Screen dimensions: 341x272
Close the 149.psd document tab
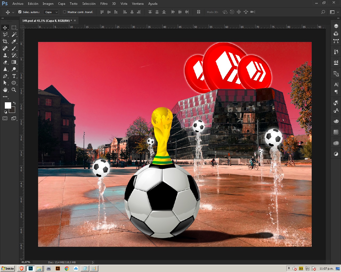[x=75, y=20]
